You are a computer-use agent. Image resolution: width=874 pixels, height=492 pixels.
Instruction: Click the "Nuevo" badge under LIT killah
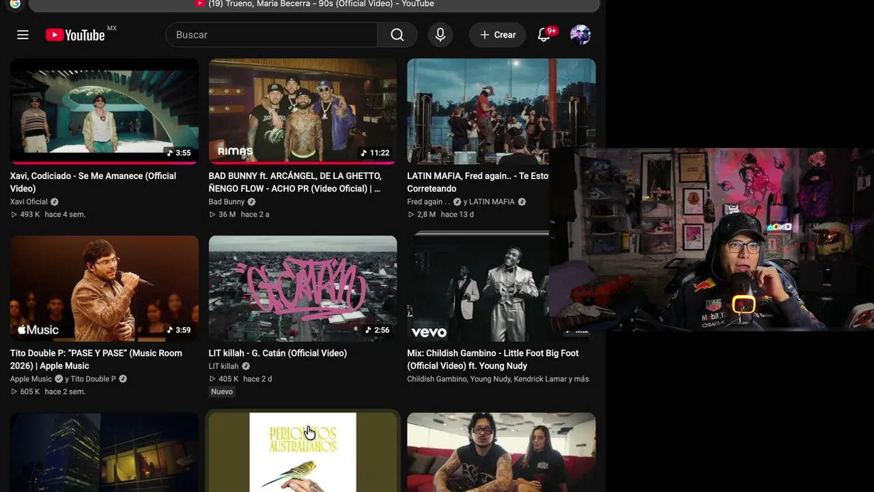[x=222, y=392]
